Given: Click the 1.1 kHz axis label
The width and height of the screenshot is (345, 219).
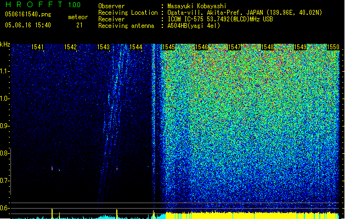Looking at the screenshot, I should 5,71.
